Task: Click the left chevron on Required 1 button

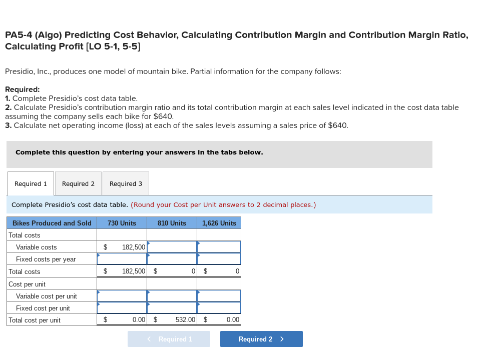Action: click(x=149, y=339)
